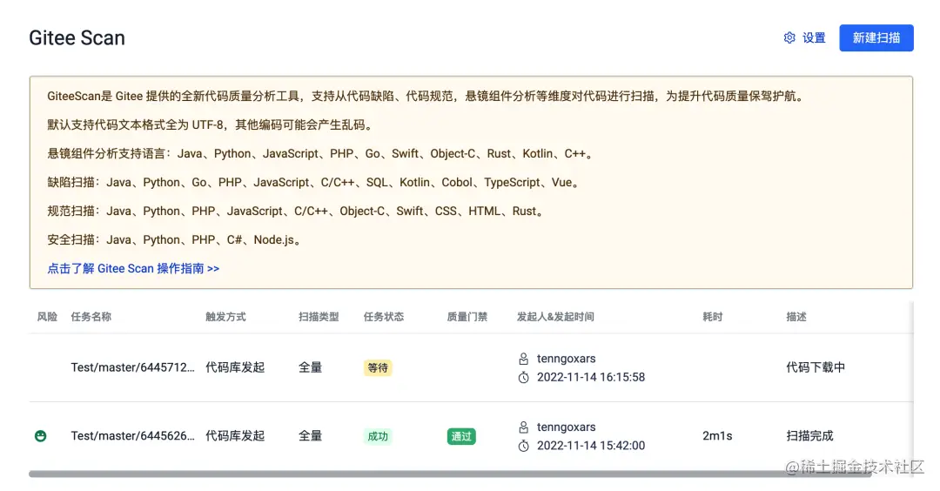Click the settings gear icon

[x=789, y=37]
